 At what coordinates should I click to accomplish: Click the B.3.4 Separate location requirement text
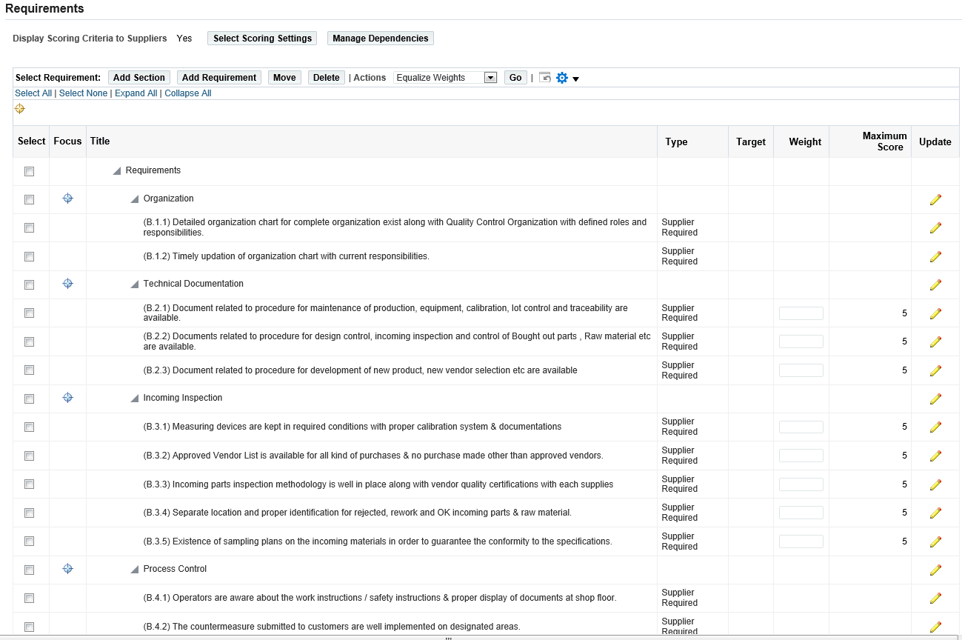coord(358,513)
